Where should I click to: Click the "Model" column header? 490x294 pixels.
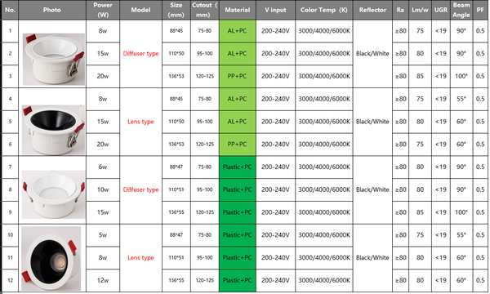[140, 10]
